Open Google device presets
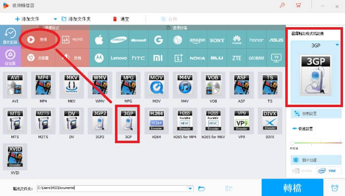 click(158, 40)
